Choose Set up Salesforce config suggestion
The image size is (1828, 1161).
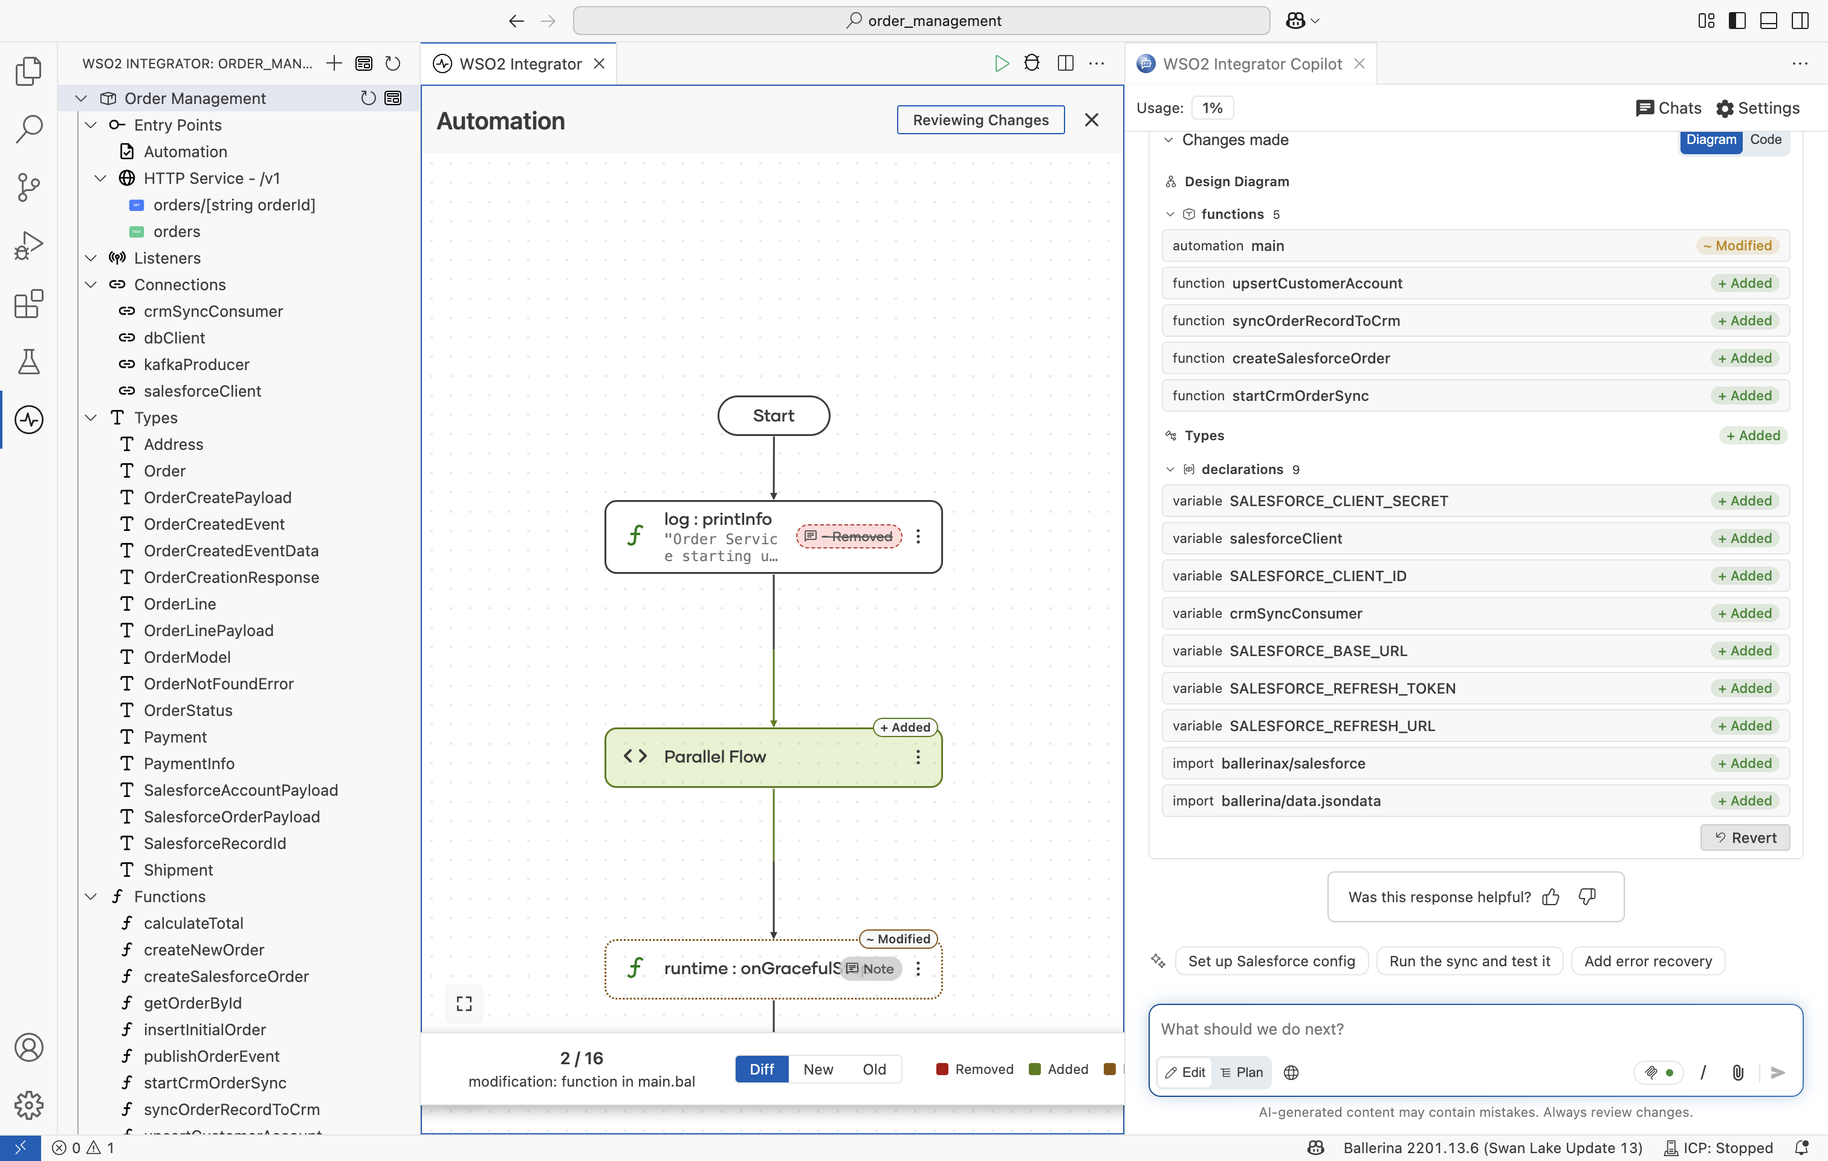pyautogui.click(x=1271, y=961)
